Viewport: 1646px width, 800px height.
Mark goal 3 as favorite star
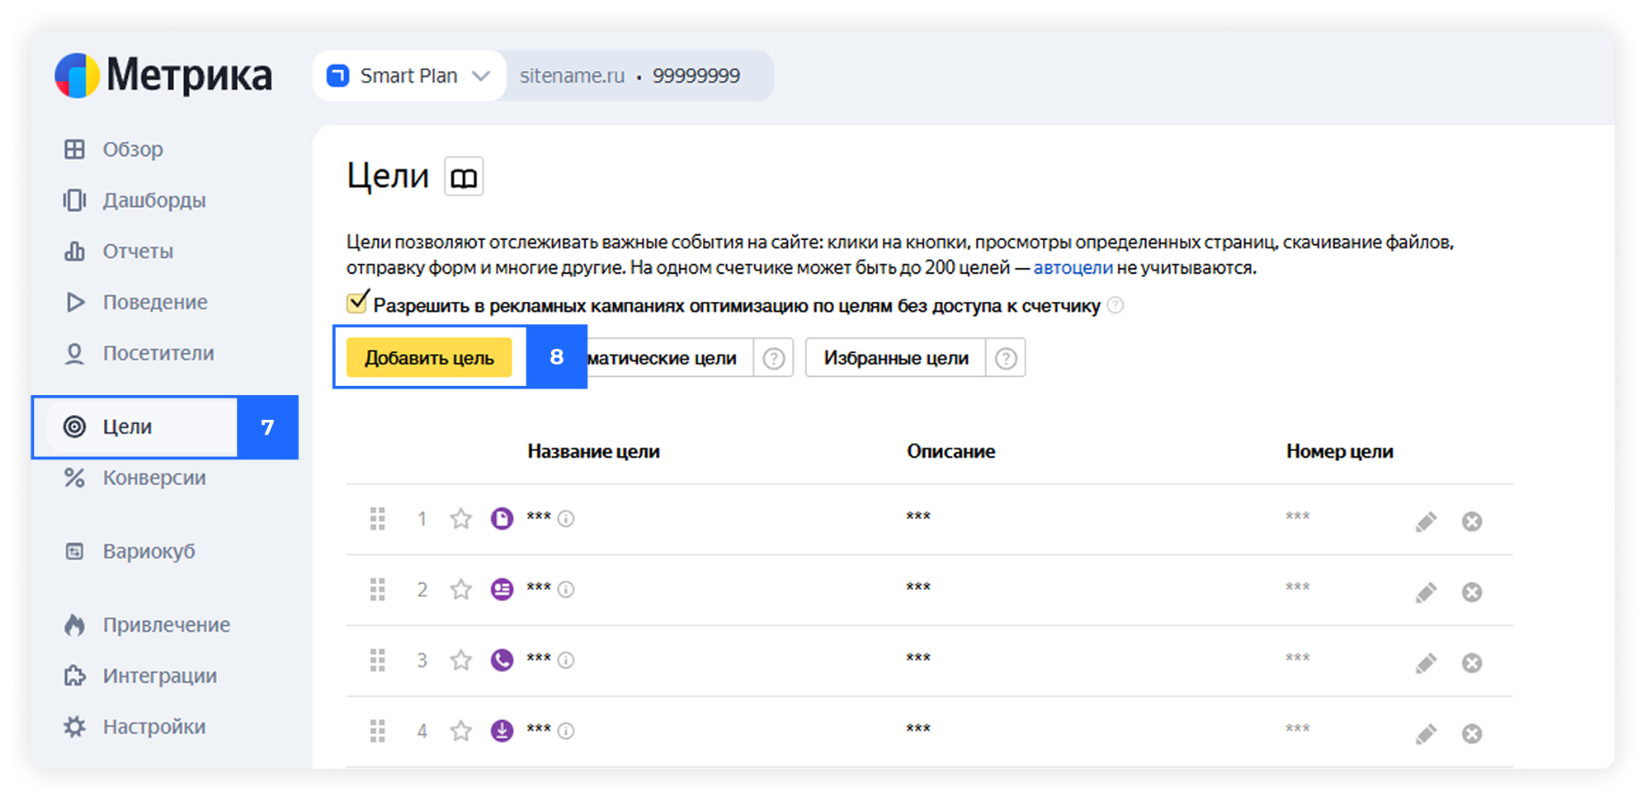click(x=460, y=661)
